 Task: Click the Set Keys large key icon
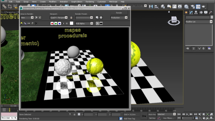(x=144, y=116)
